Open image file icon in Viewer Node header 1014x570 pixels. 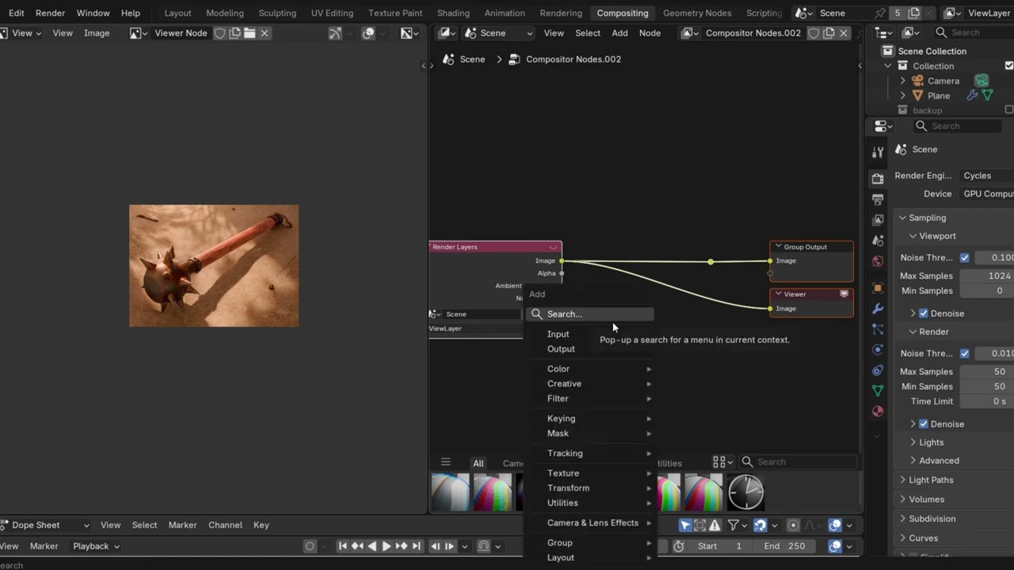[x=250, y=33]
